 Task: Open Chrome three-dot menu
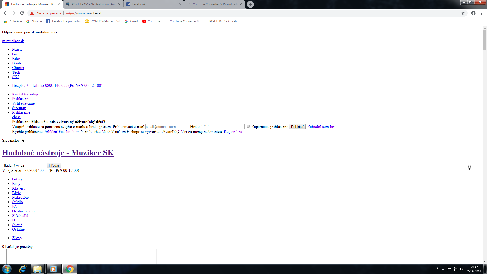coord(481,13)
